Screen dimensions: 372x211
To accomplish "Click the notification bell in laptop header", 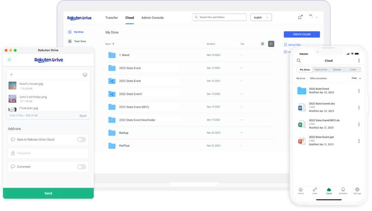I will click(x=300, y=18).
